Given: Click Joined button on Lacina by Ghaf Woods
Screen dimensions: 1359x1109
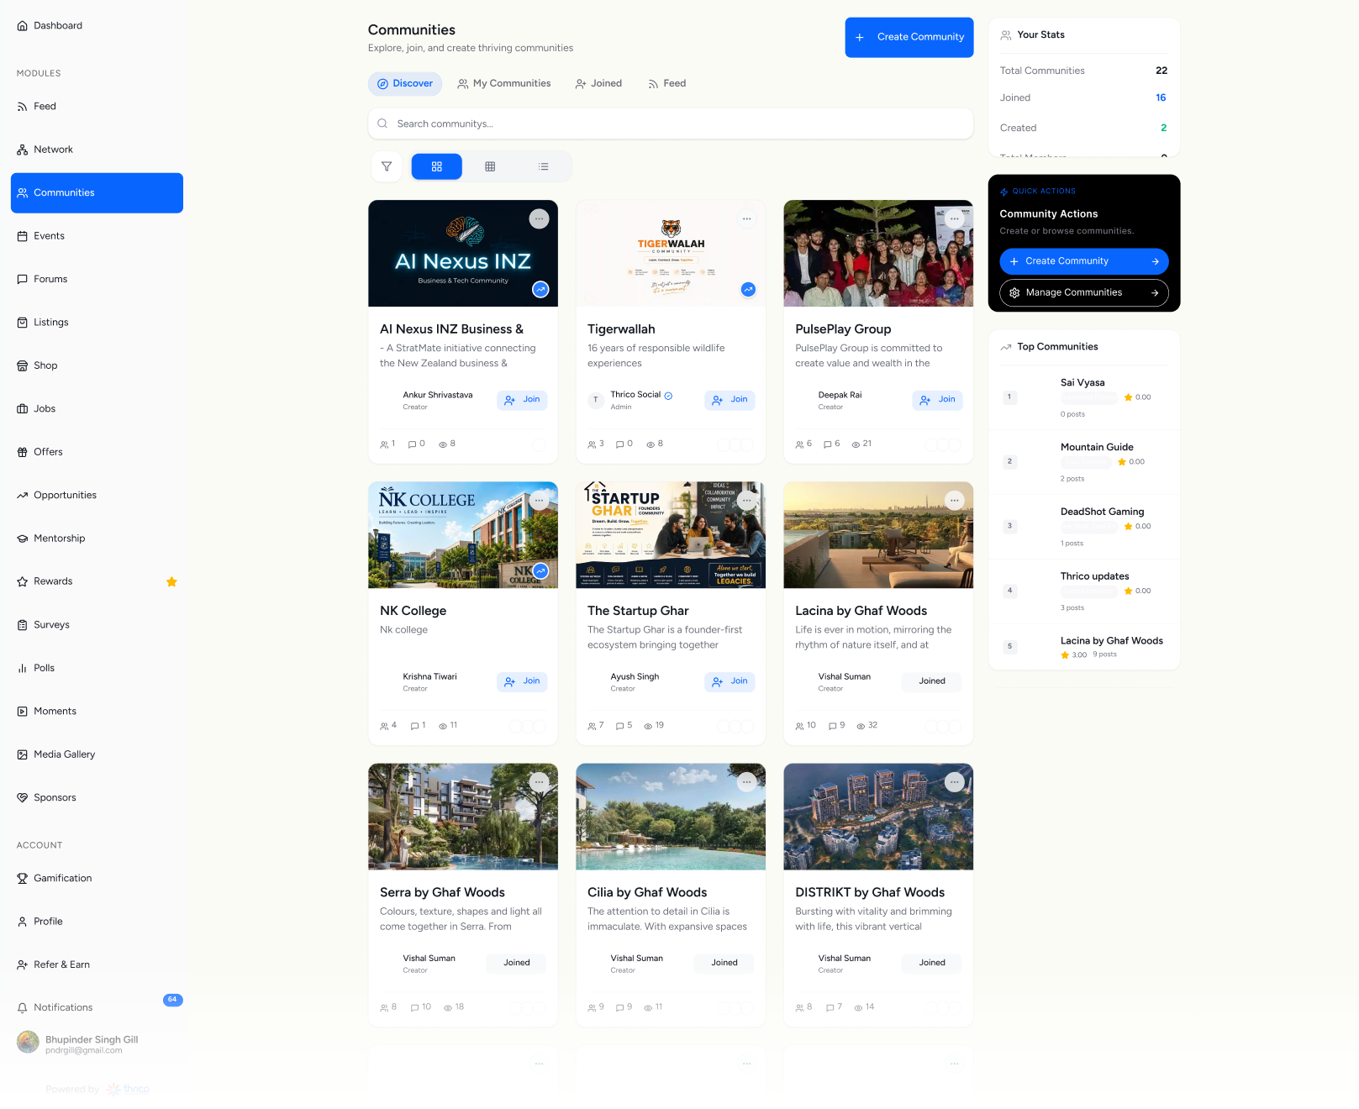Looking at the screenshot, I should [x=932, y=681].
